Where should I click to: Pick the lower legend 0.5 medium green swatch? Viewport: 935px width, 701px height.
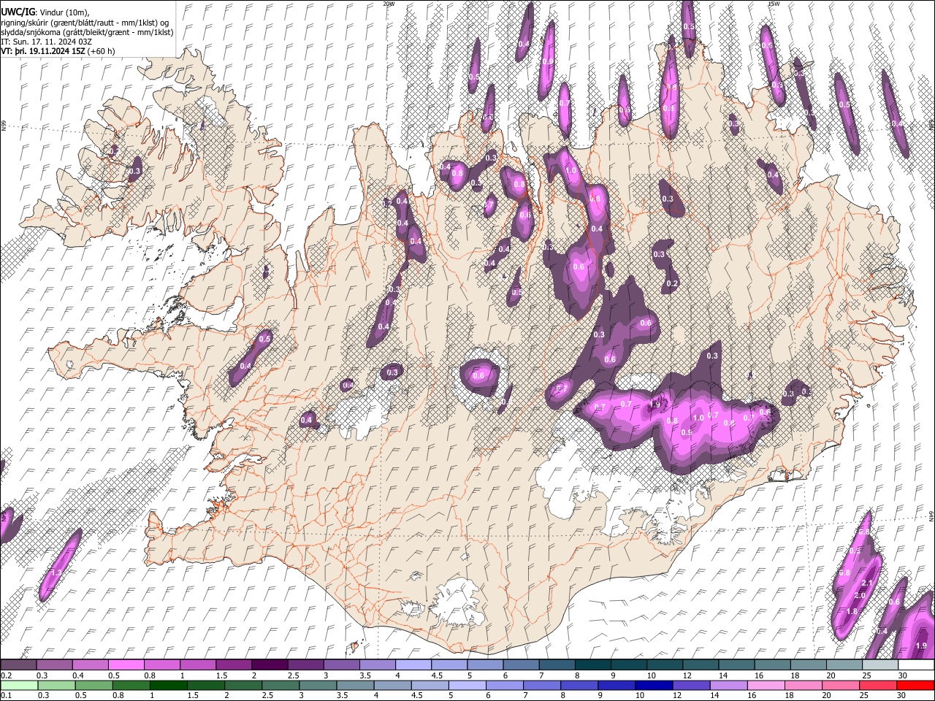(x=93, y=685)
